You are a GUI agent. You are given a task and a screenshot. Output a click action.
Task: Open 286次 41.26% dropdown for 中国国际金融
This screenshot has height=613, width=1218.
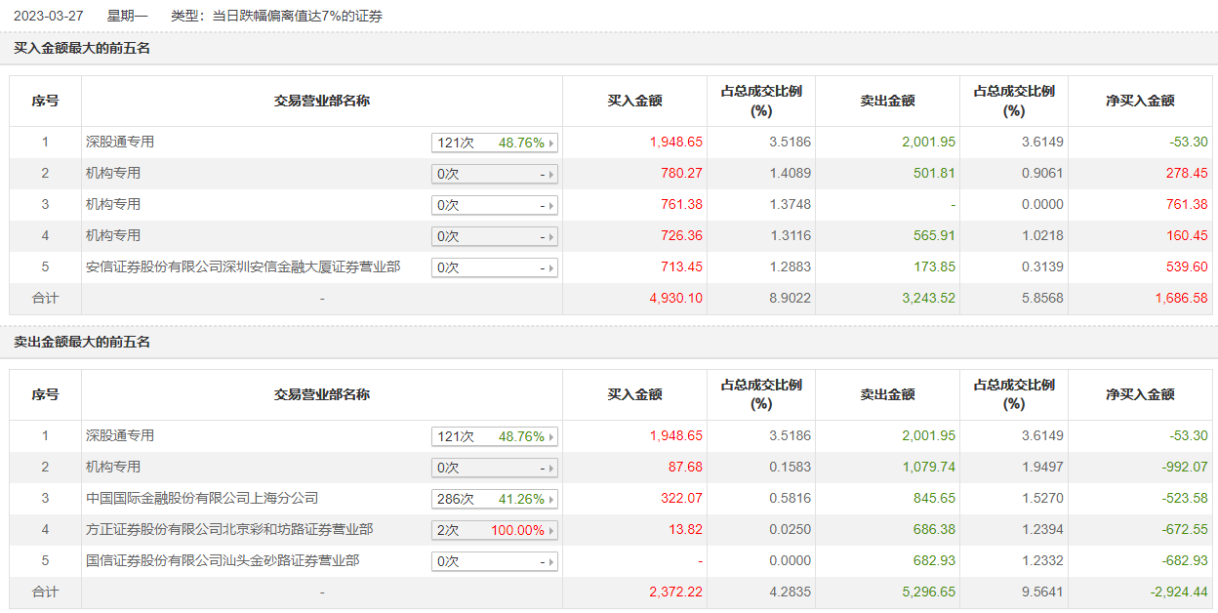coord(495,499)
